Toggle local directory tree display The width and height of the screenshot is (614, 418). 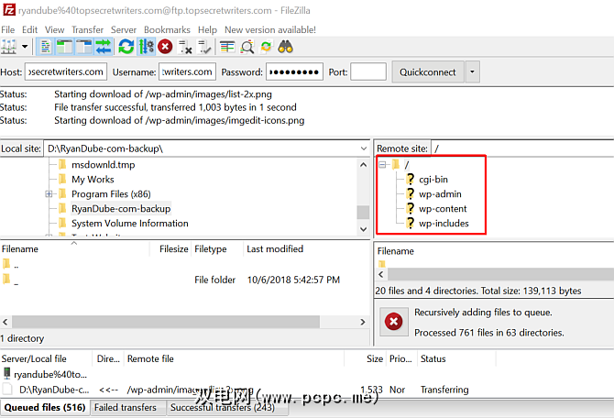(65, 47)
